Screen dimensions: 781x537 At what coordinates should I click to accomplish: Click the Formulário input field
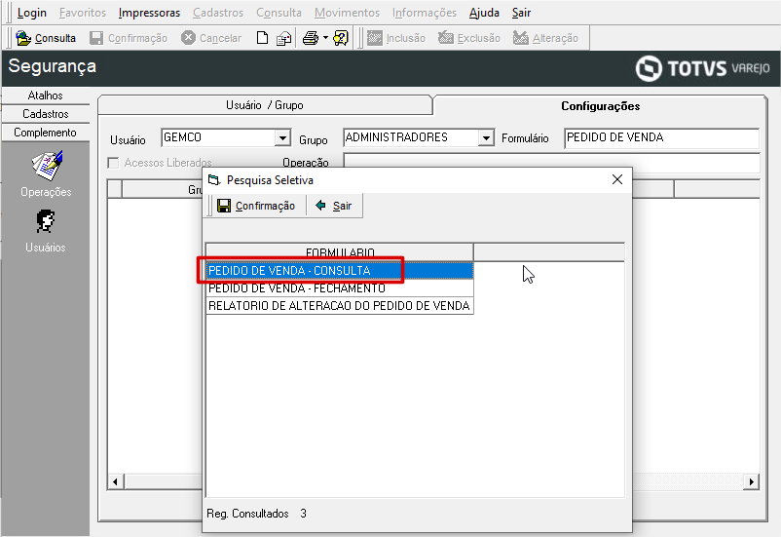coord(661,137)
